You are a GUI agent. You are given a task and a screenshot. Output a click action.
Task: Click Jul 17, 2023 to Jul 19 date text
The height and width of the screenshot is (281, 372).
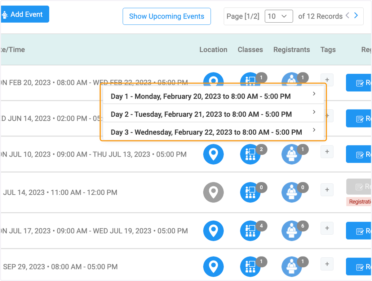[94, 231]
